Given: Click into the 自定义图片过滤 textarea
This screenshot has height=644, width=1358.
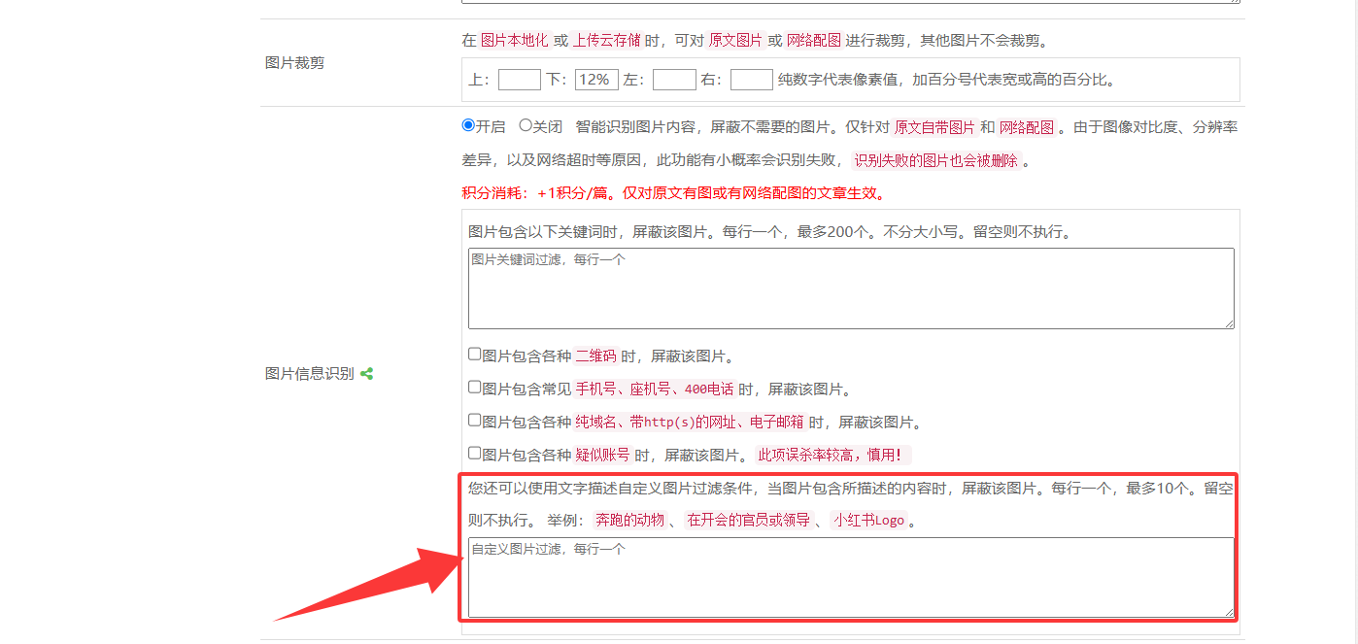Looking at the screenshot, I should click(850, 577).
